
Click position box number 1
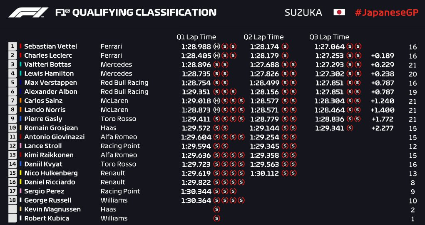click(12, 46)
